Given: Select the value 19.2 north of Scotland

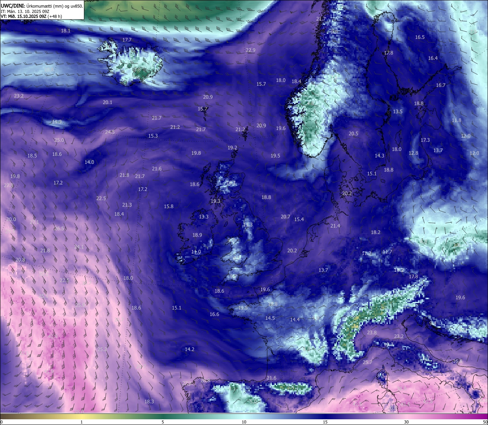Looking at the screenshot, I should [232, 148].
